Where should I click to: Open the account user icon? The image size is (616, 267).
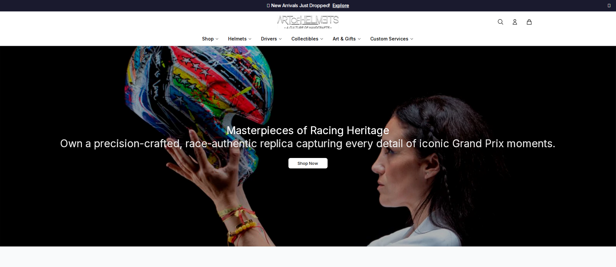(515, 22)
